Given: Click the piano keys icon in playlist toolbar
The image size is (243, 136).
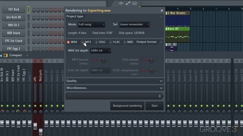Looking at the screenshot, I should pos(134,3).
